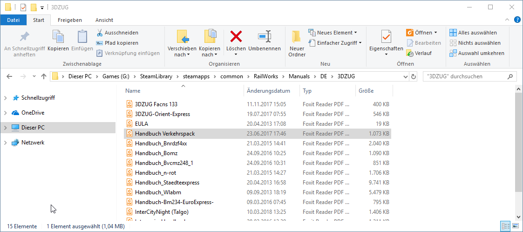Click the Umbenennen icon
523x232 pixels.
point(265,36)
